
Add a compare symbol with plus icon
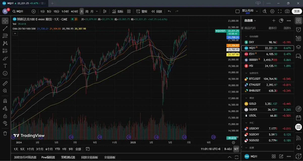click(34, 11)
